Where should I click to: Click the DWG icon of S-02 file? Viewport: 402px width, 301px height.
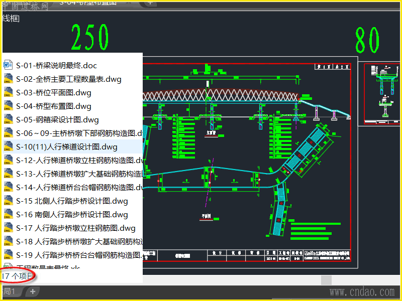click(8, 79)
